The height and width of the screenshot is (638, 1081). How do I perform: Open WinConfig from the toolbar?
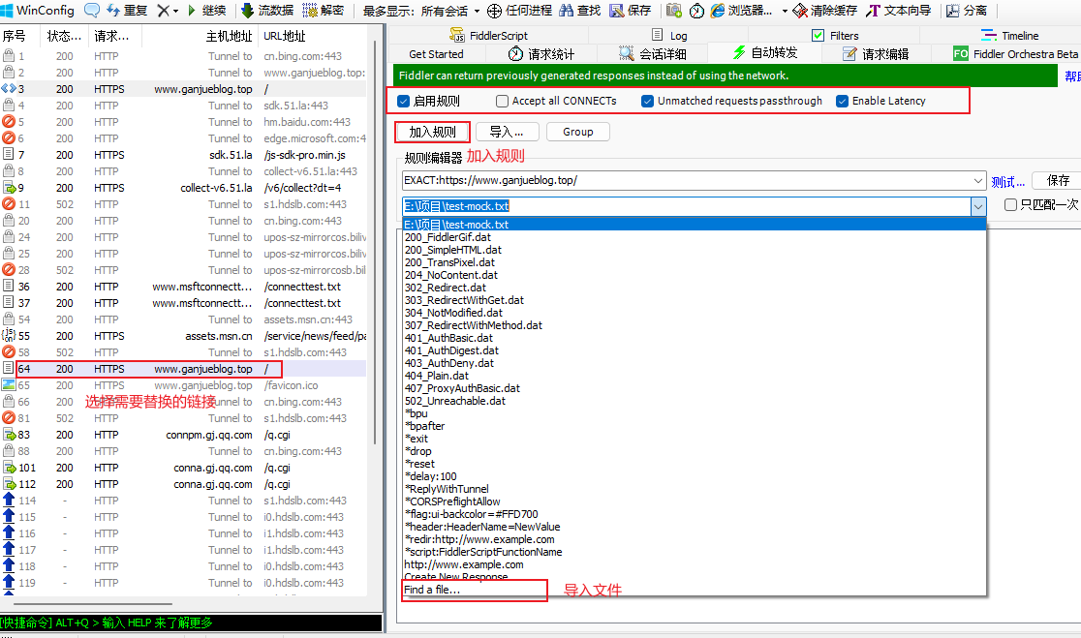pos(38,11)
